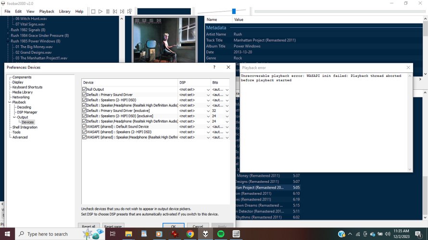Start playback with the Play button
428x240 pixels.
pyautogui.click(x=101, y=12)
